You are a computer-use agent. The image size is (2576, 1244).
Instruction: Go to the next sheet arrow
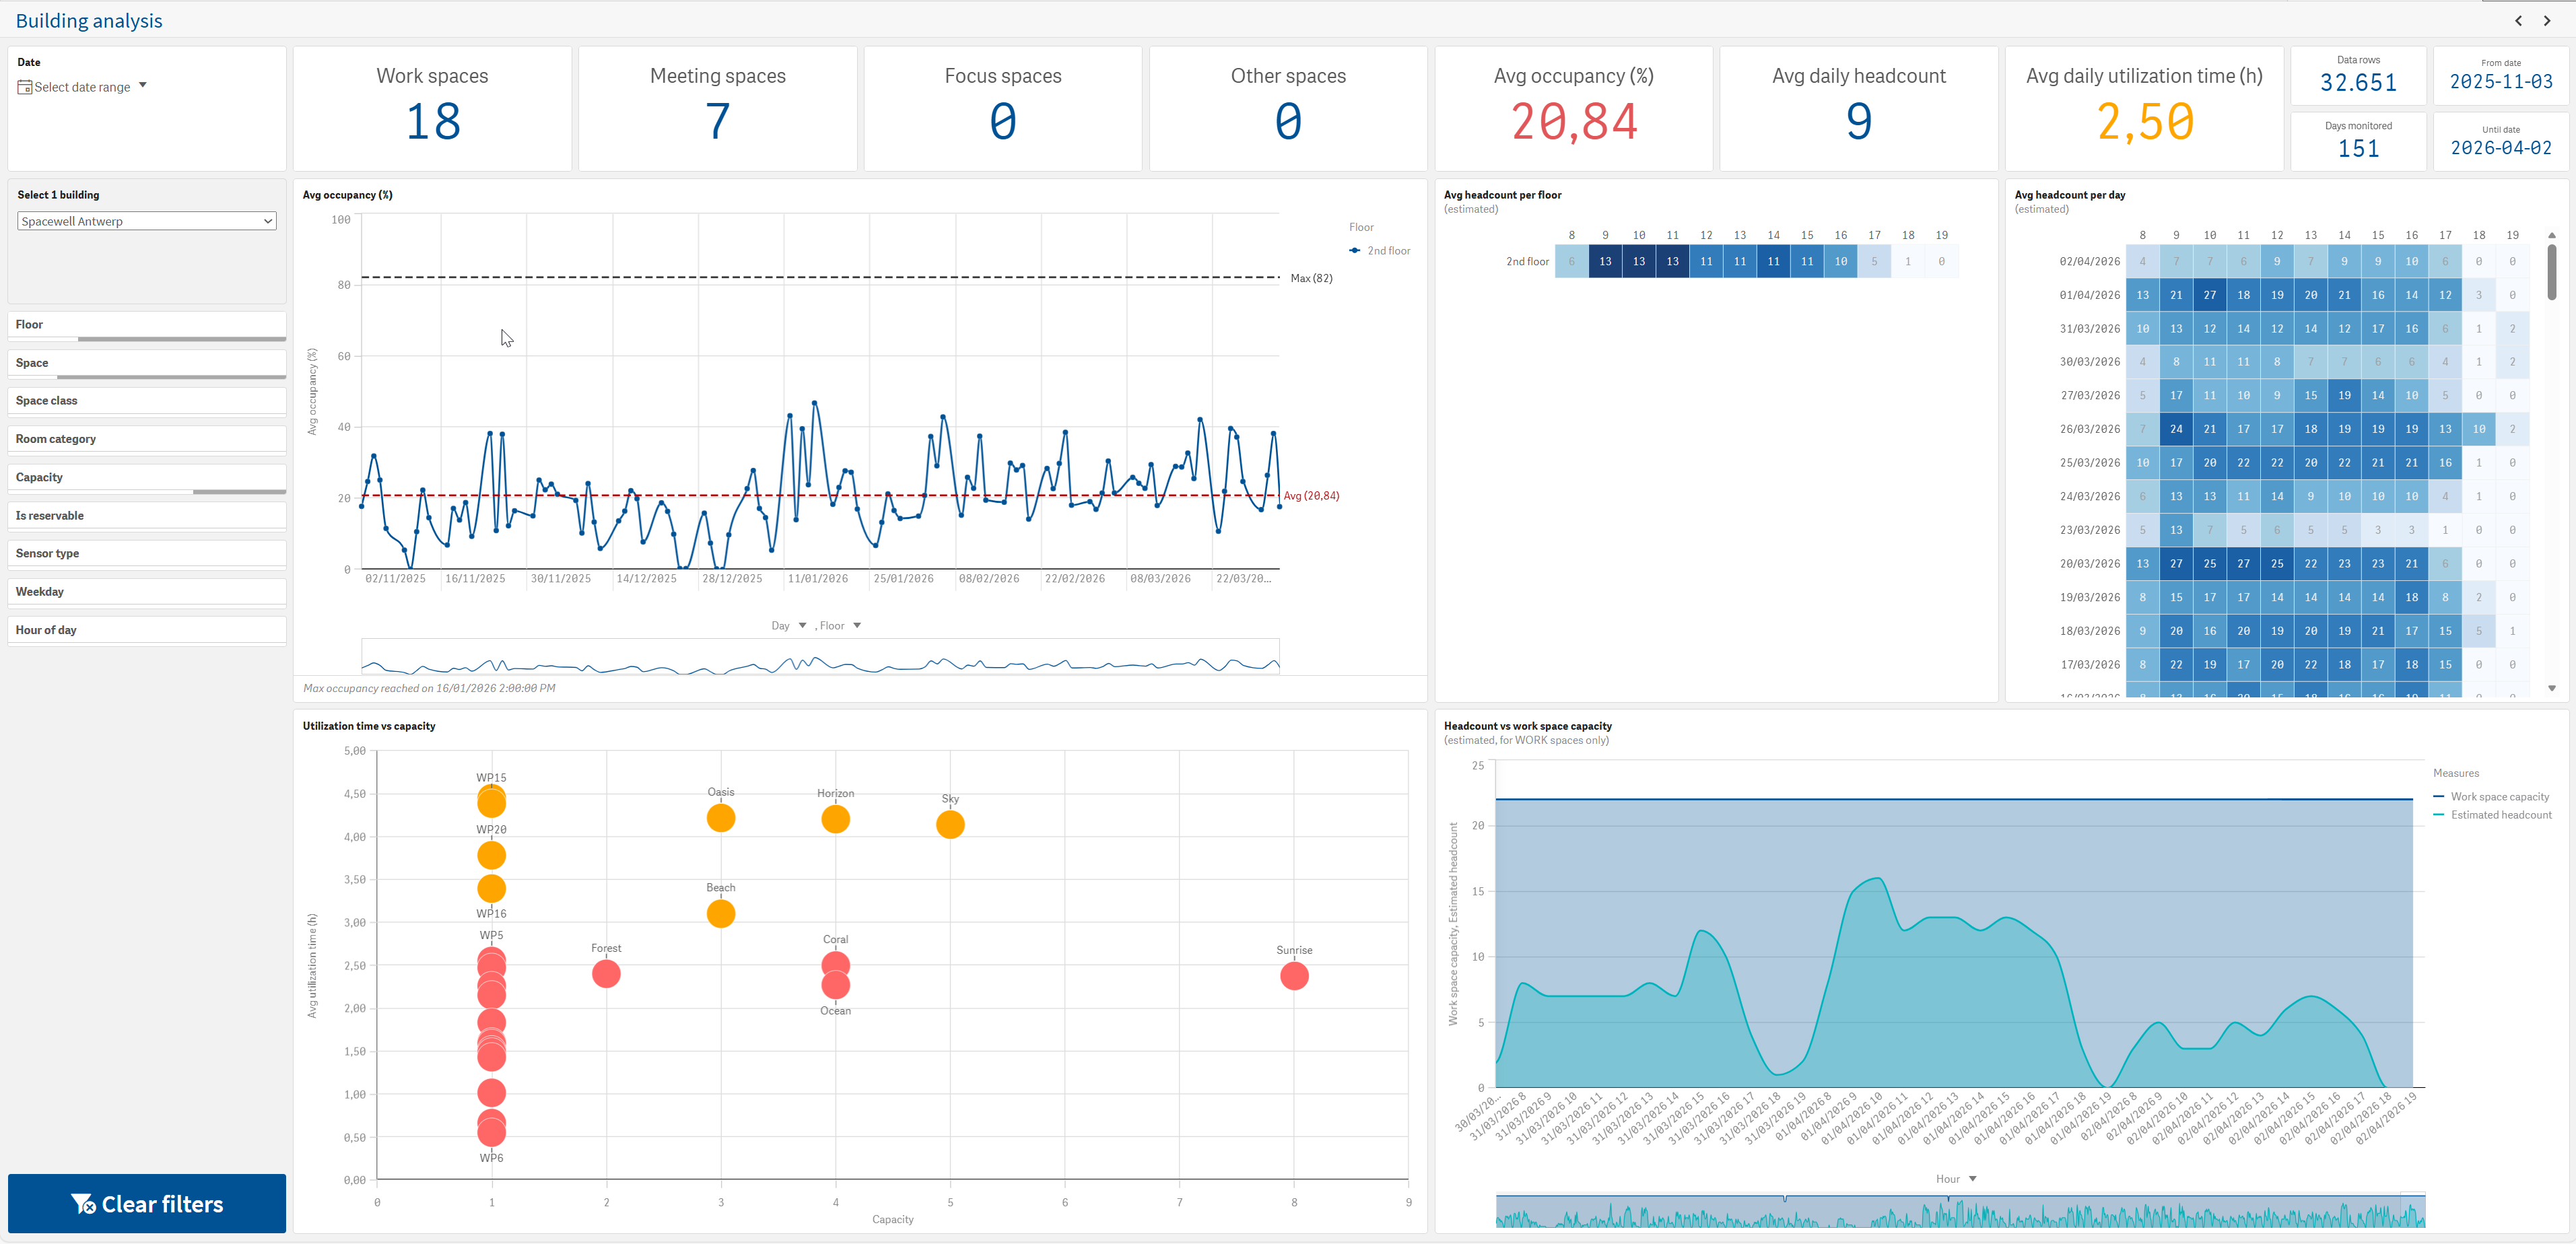[2547, 20]
